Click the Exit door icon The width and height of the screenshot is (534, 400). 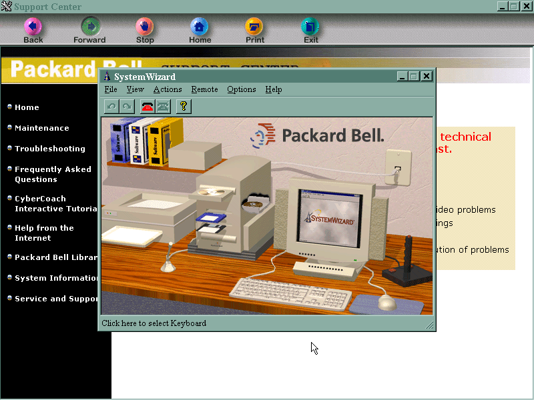(x=310, y=27)
